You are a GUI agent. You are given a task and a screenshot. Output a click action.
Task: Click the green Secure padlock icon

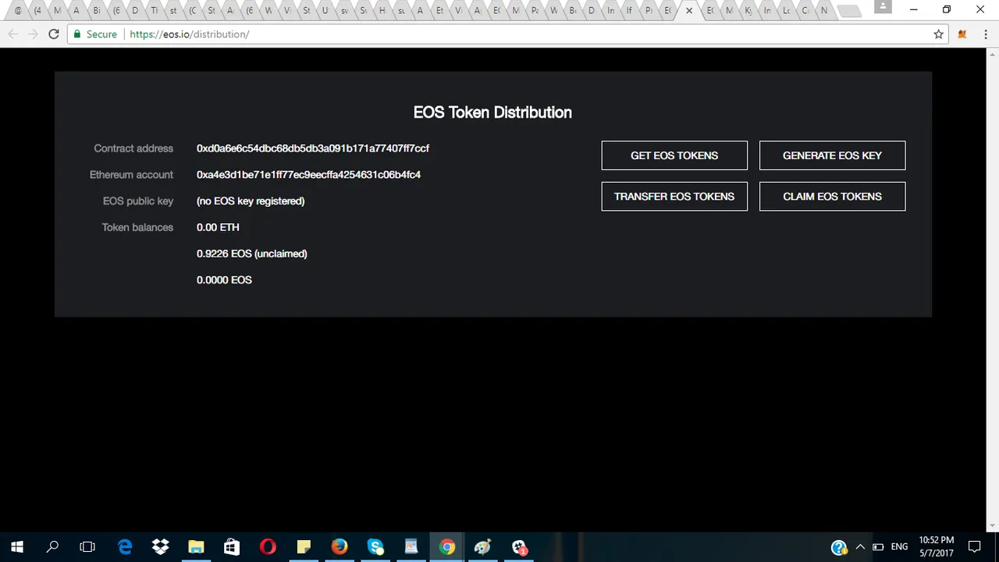[76, 34]
